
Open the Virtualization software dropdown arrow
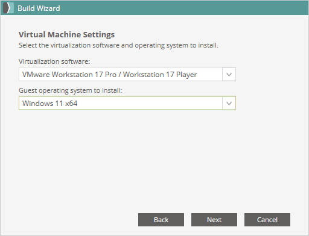pyautogui.click(x=229, y=75)
